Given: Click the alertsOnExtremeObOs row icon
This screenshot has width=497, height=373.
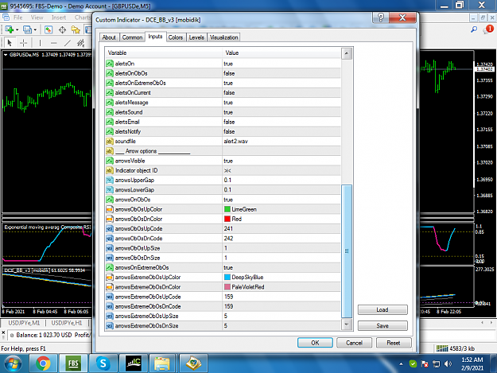Looking at the screenshot, I should [110, 83].
